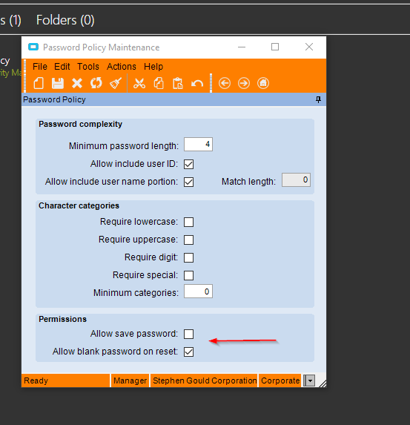Enable Require uppercase checkbox

pyautogui.click(x=188, y=240)
